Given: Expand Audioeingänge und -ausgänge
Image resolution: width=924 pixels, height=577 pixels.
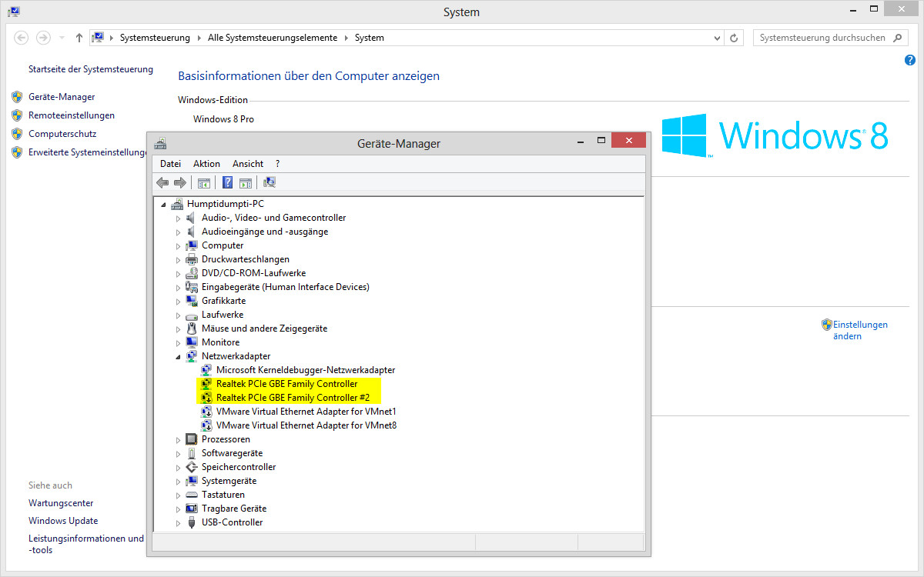Looking at the screenshot, I should (178, 232).
